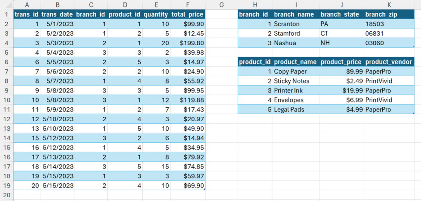
Task: Click the total_price table header cell
Action: 187,14
